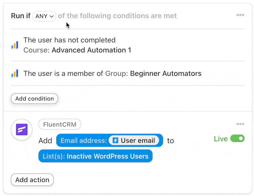Click the Add action button

click(32, 180)
